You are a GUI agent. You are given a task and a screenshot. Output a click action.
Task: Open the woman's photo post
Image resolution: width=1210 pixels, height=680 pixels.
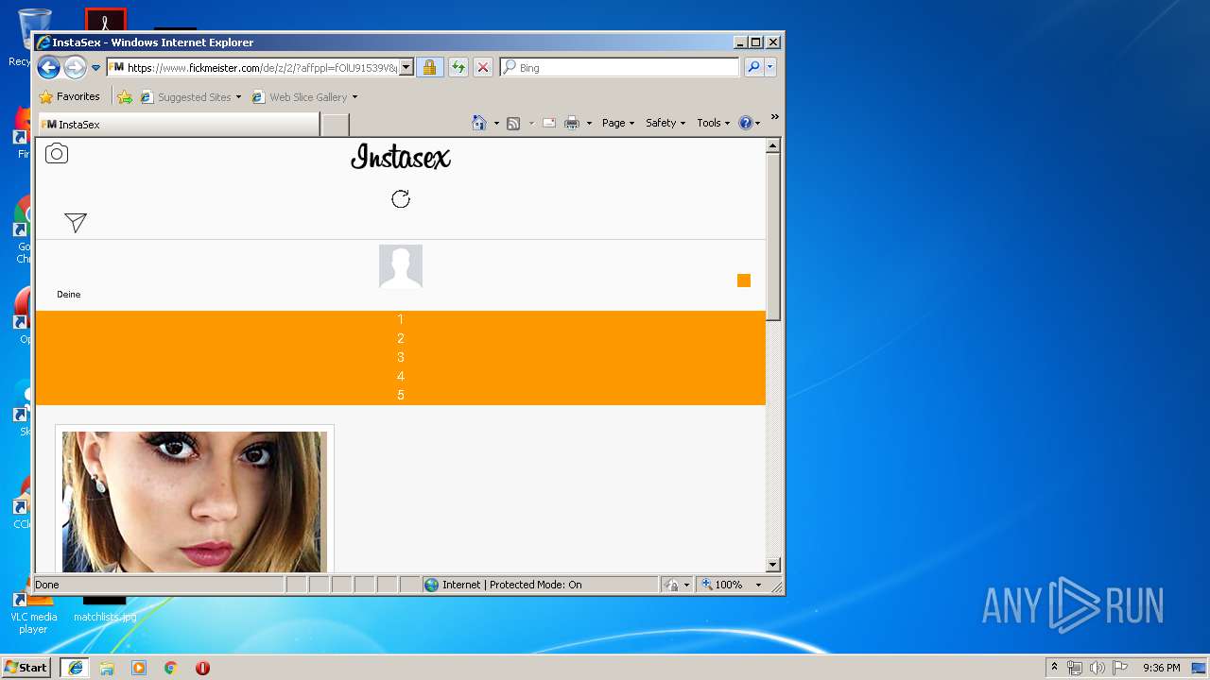coord(195,501)
